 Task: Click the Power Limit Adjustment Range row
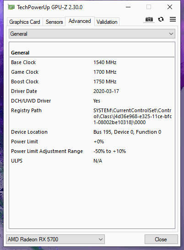(x=92, y=151)
